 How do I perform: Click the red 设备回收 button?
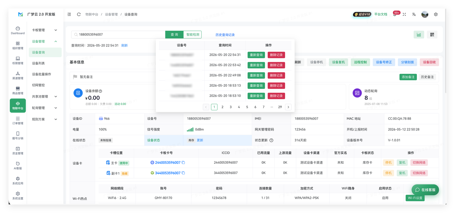tap(429, 62)
